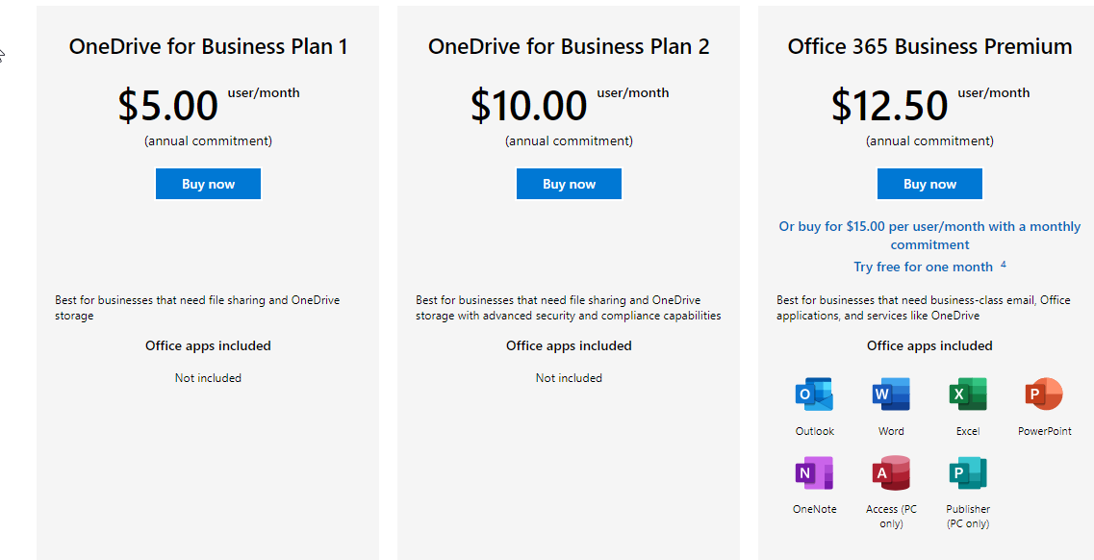Screen dimensions: 1094x560
Task: Buy OneDrive for Business Plan 1
Action: [208, 184]
